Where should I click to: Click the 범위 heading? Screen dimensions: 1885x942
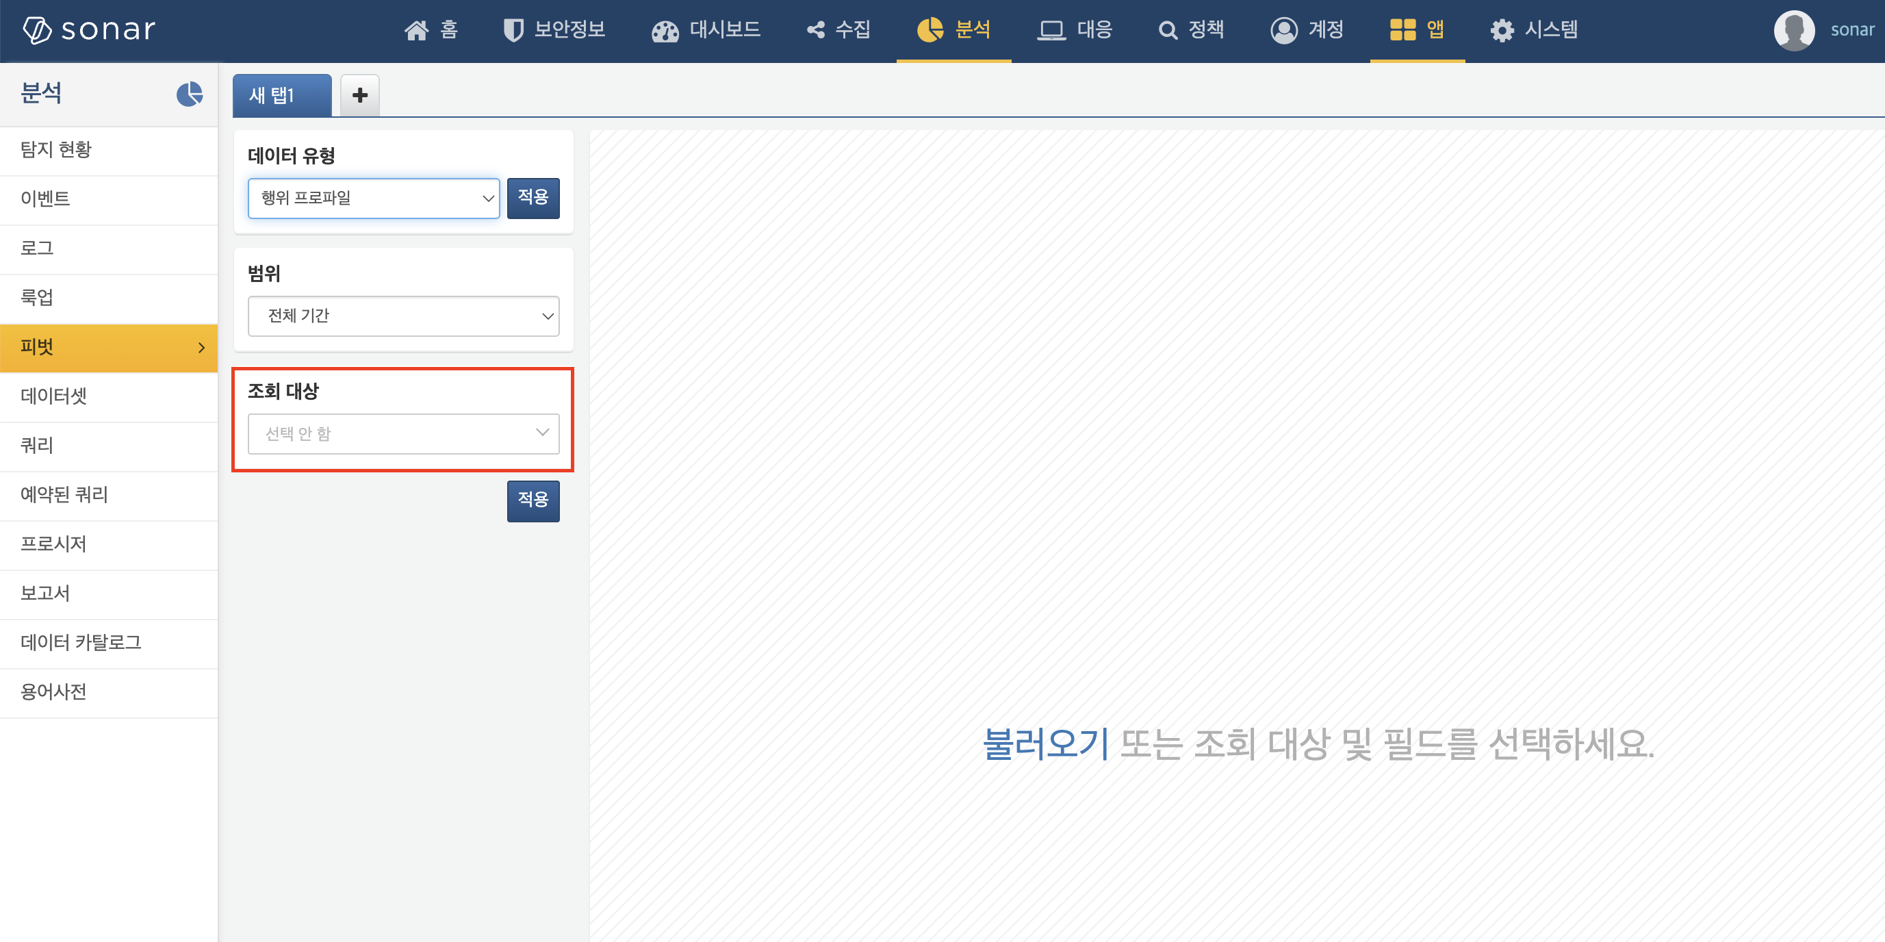[264, 274]
